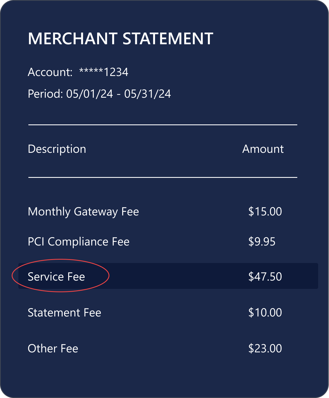Click the $10.00 statement fee amount
This screenshot has height=398, width=329.
pyautogui.click(x=265, y=313)
